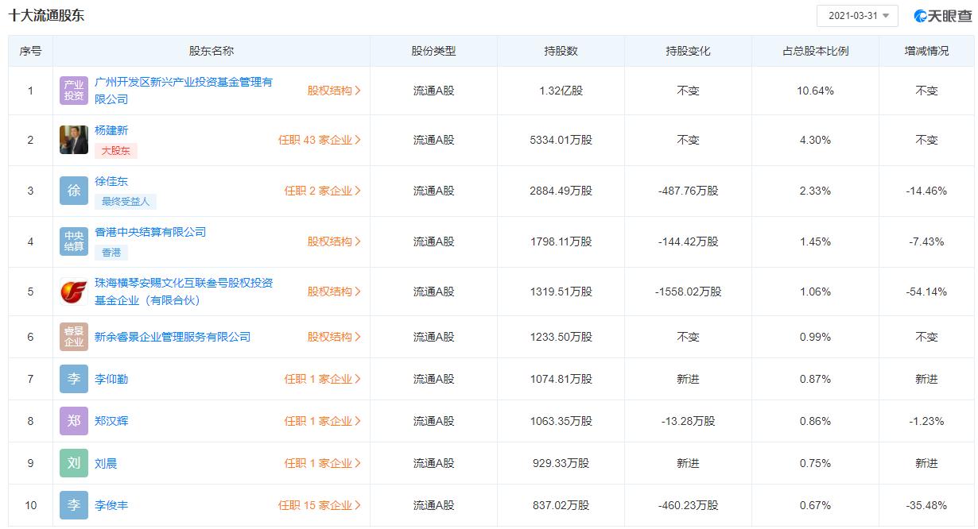Image resolution: width=978 pixels, height=529 pixels.
Task: Click the 股份类型 column header
Action: 434,51
